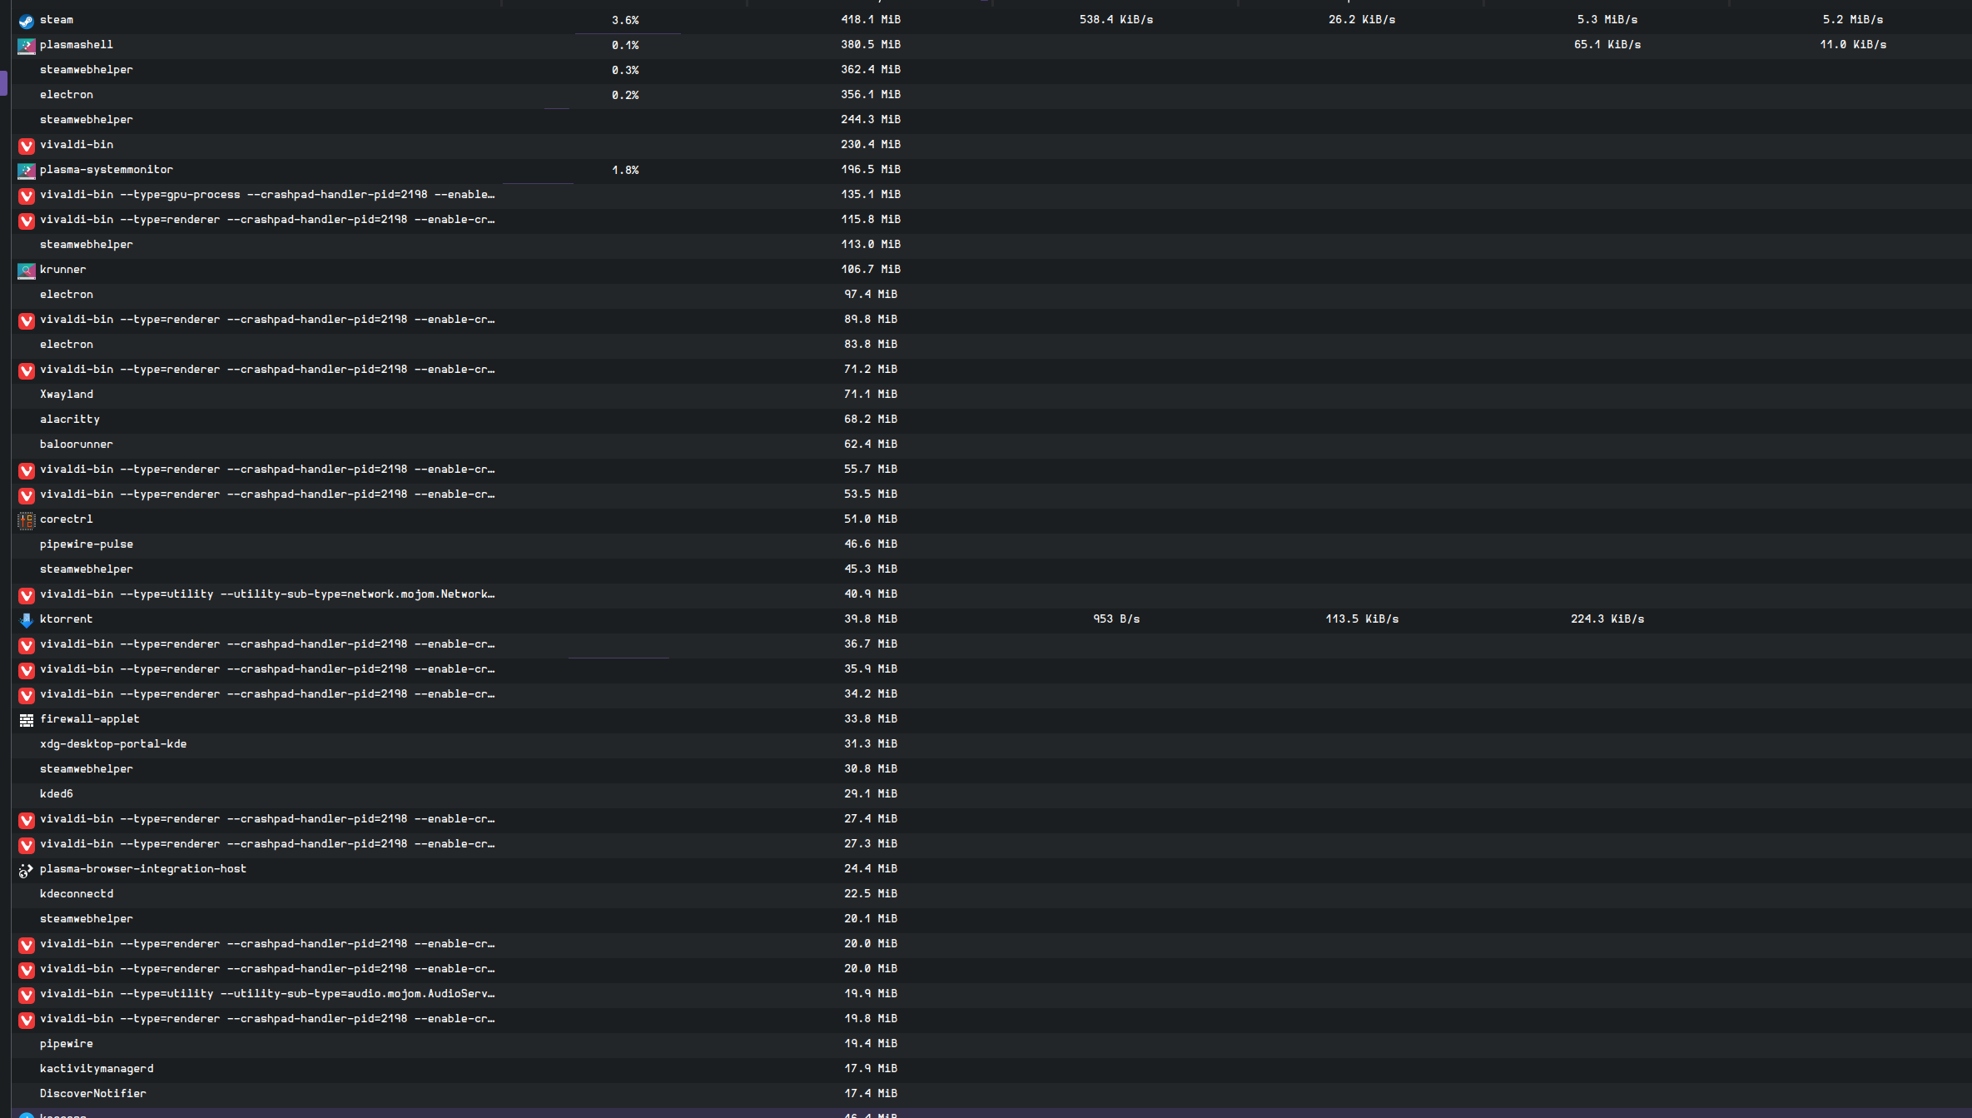Click the plasma-browser-integration-host icon

pyautogui.click(x=27, y=870)
